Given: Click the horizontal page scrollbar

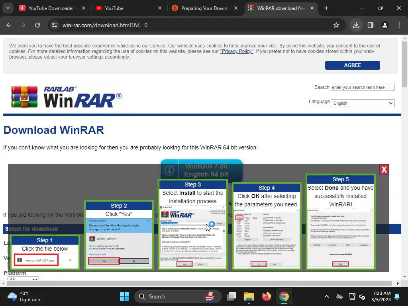Looking at the screenshot, I should tap(200, 283).
